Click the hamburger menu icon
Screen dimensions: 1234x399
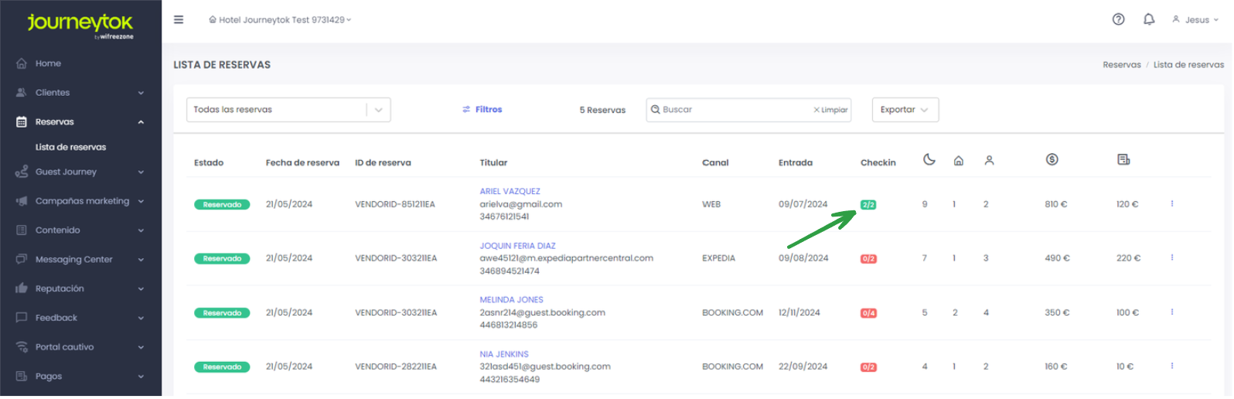pos(179,20)
